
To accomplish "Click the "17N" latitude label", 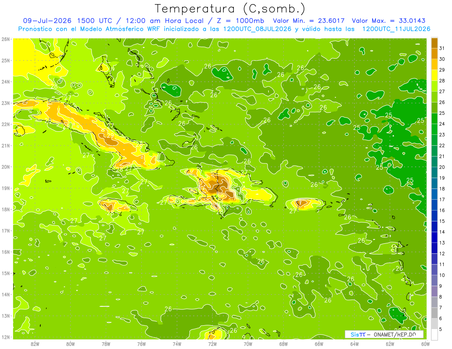I will click(5, 230).
